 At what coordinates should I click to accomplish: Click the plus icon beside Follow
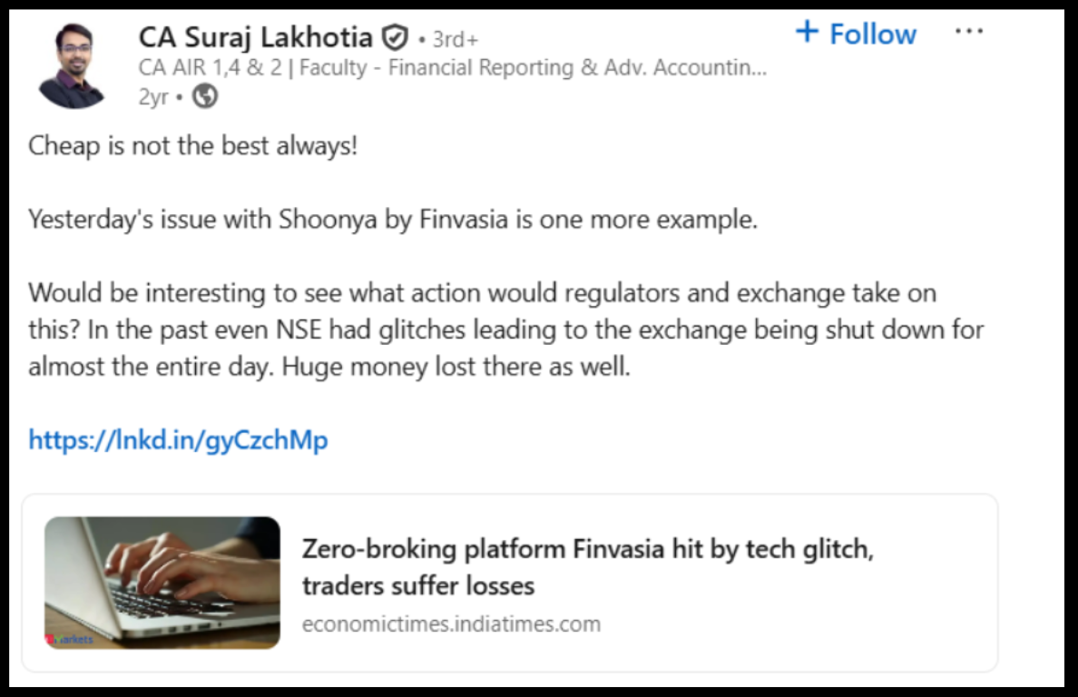806,33
